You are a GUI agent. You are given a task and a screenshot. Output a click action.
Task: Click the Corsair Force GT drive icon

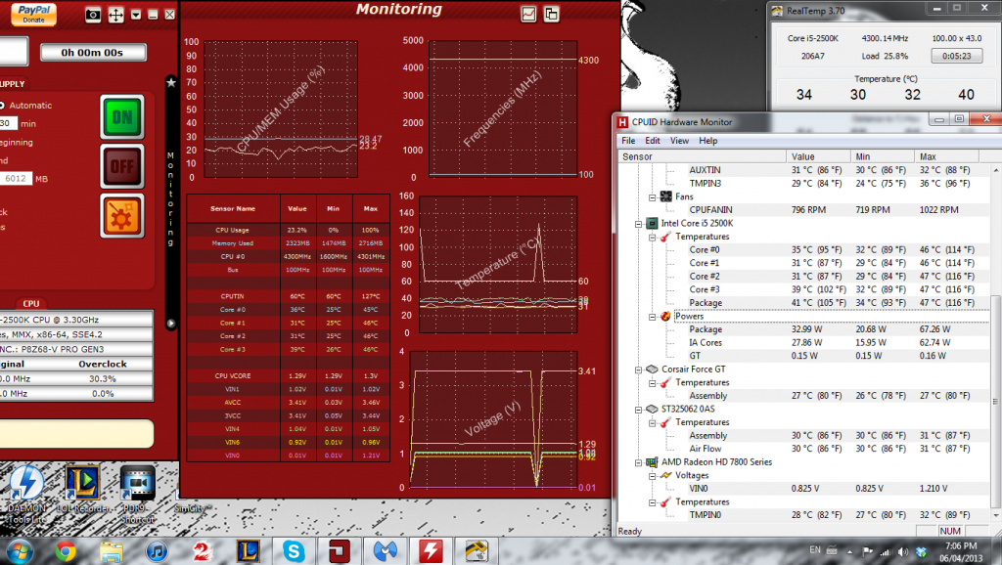651,369
